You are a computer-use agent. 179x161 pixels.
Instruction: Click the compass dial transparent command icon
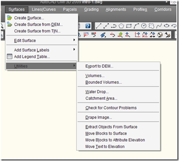(x=160, y=35)
